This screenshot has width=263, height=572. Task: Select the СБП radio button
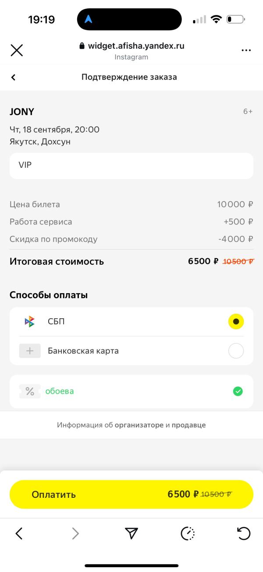(236, 322)
